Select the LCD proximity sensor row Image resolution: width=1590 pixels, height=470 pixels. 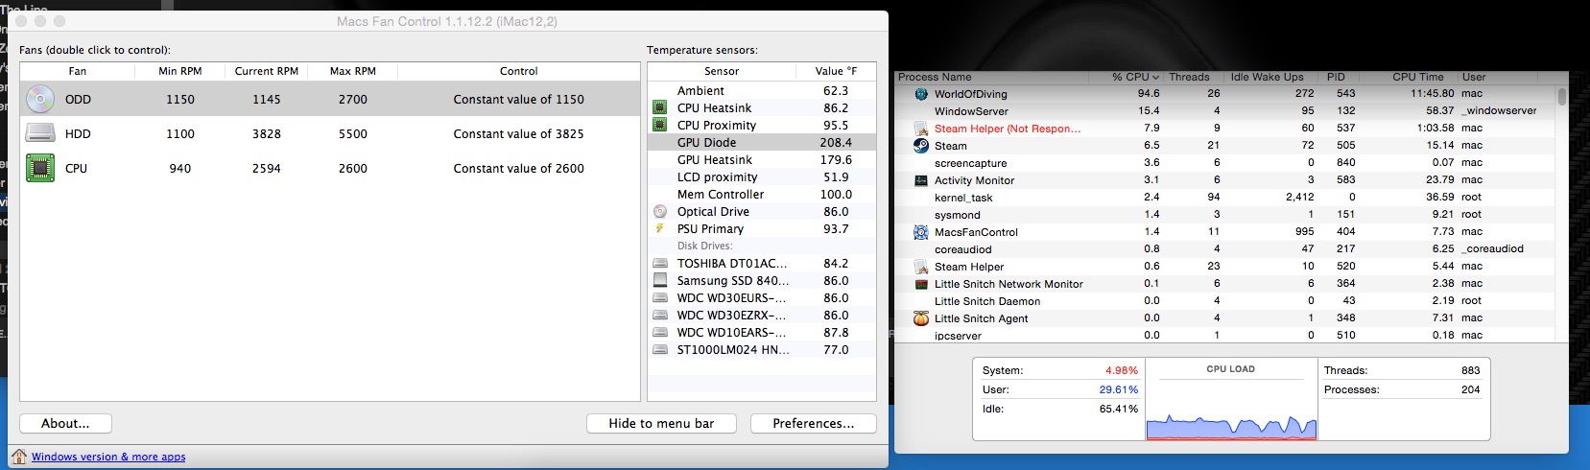[762, 177]
